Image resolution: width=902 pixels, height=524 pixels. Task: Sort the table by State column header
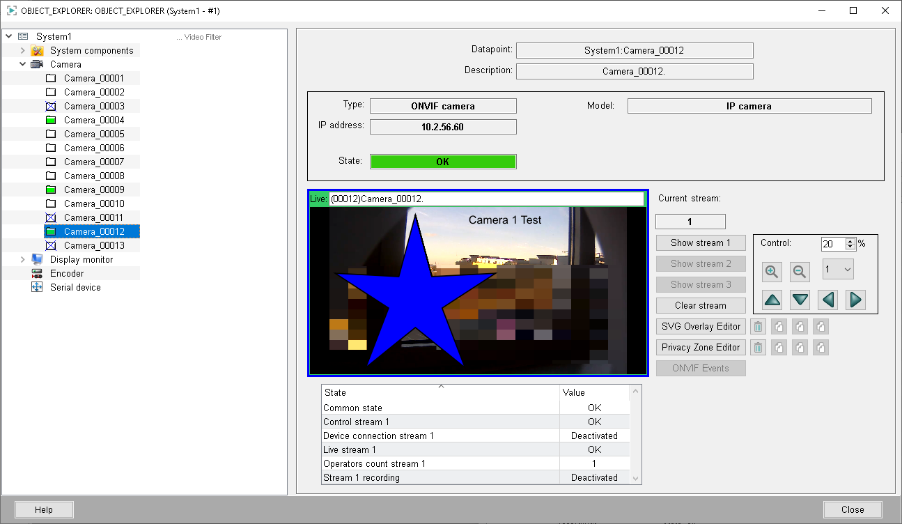pos(440,392)
